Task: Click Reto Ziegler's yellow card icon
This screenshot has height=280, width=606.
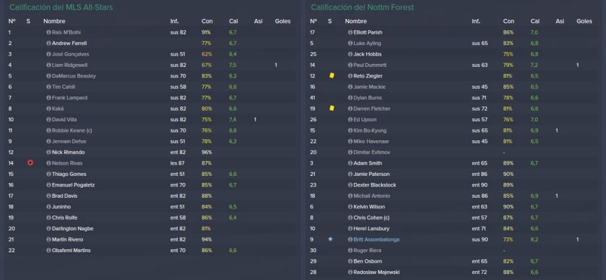Action: [331, 76]
